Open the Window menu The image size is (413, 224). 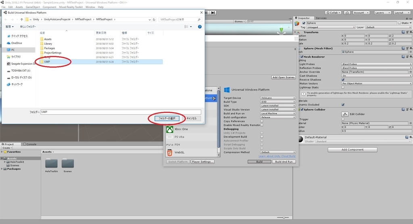click(90, 7)
